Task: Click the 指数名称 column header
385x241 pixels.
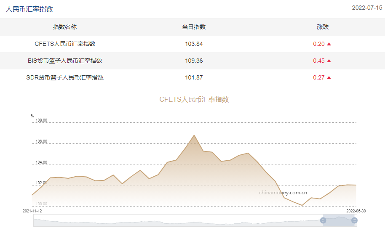Action: pyautogui.click(x=65, y=27)
